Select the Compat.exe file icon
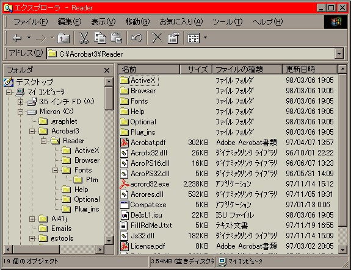Image resolution: width=351 pixels, height=270 pixels. [125, 205]
